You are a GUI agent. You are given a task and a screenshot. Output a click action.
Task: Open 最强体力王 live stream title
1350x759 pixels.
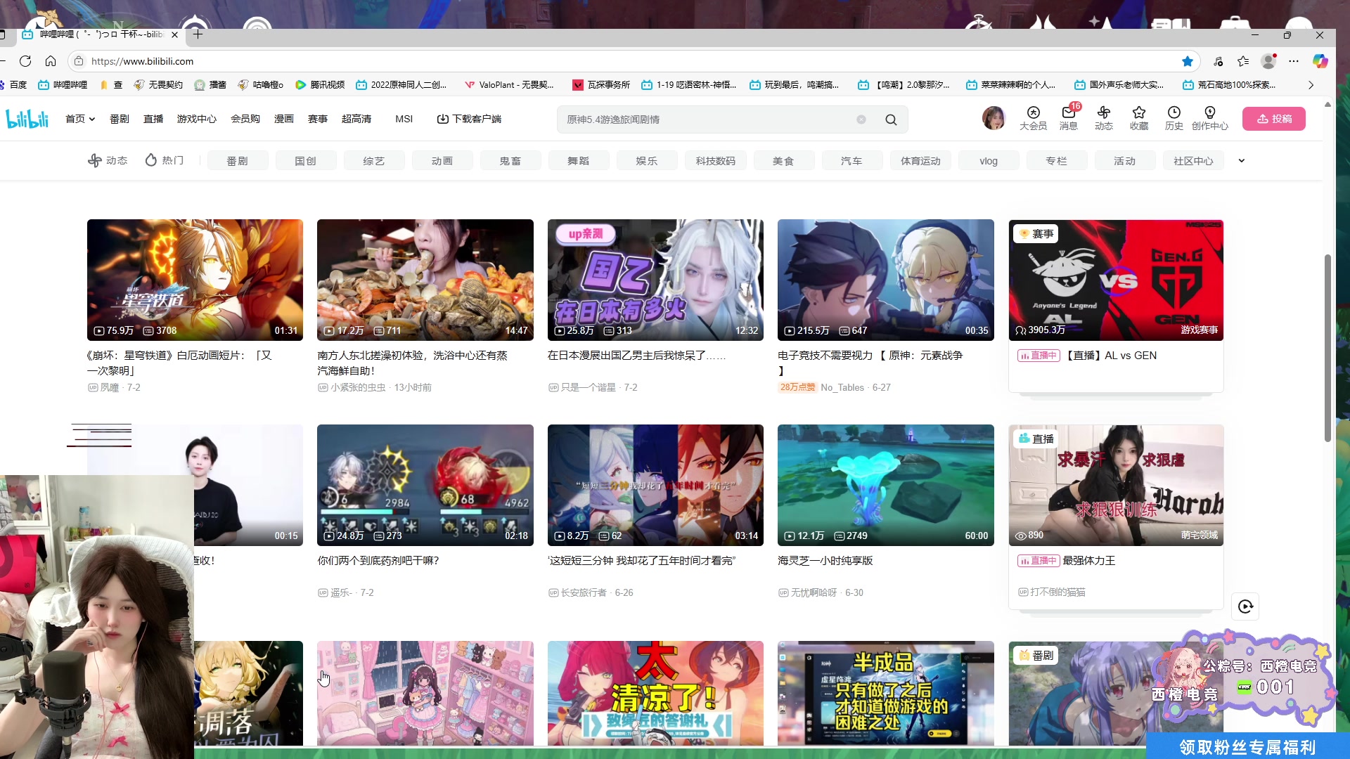coord(1089,561)
